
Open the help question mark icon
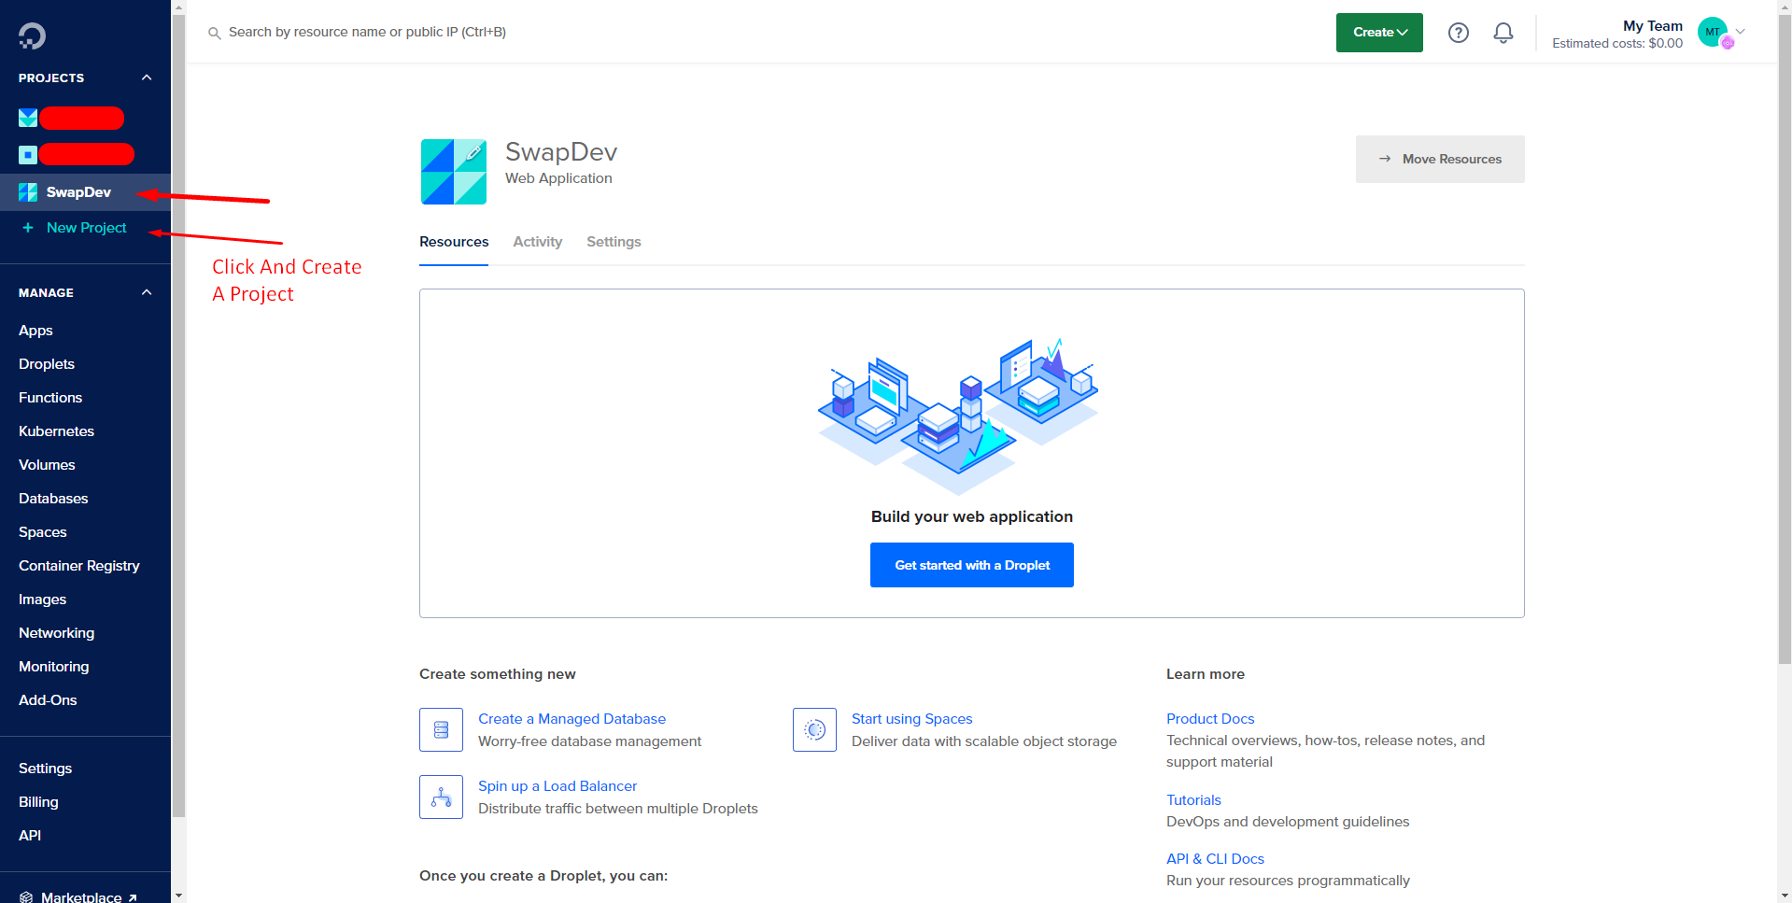point(1458,33)
